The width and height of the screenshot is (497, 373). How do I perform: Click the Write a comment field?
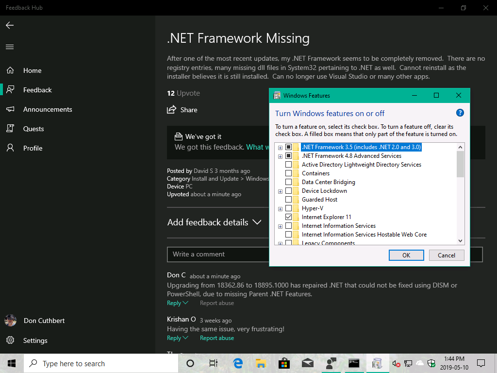(x=218, y=254)
